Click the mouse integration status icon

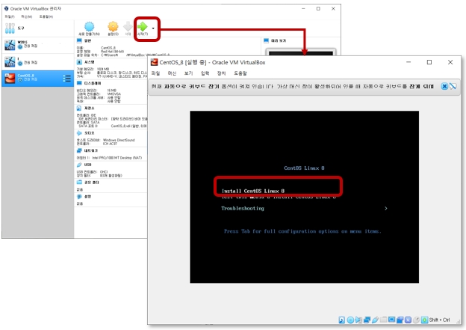click(x=417, y=320)
